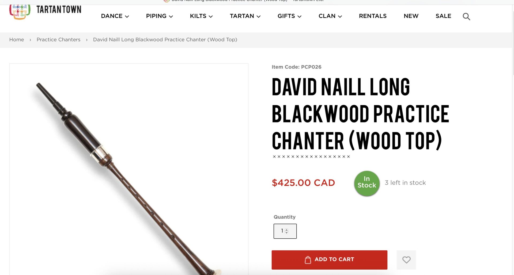Click the practice chanter product image

[x=129, y=169]
